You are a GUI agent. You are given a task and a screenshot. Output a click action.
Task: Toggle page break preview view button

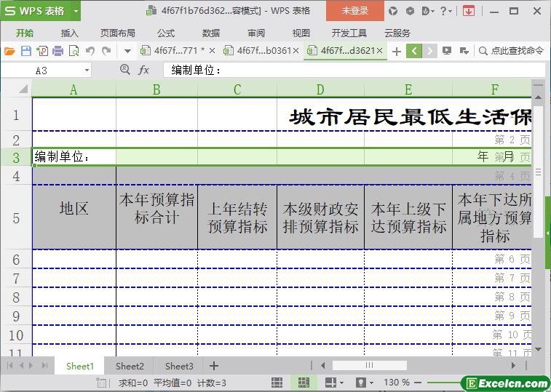point(303,382)
